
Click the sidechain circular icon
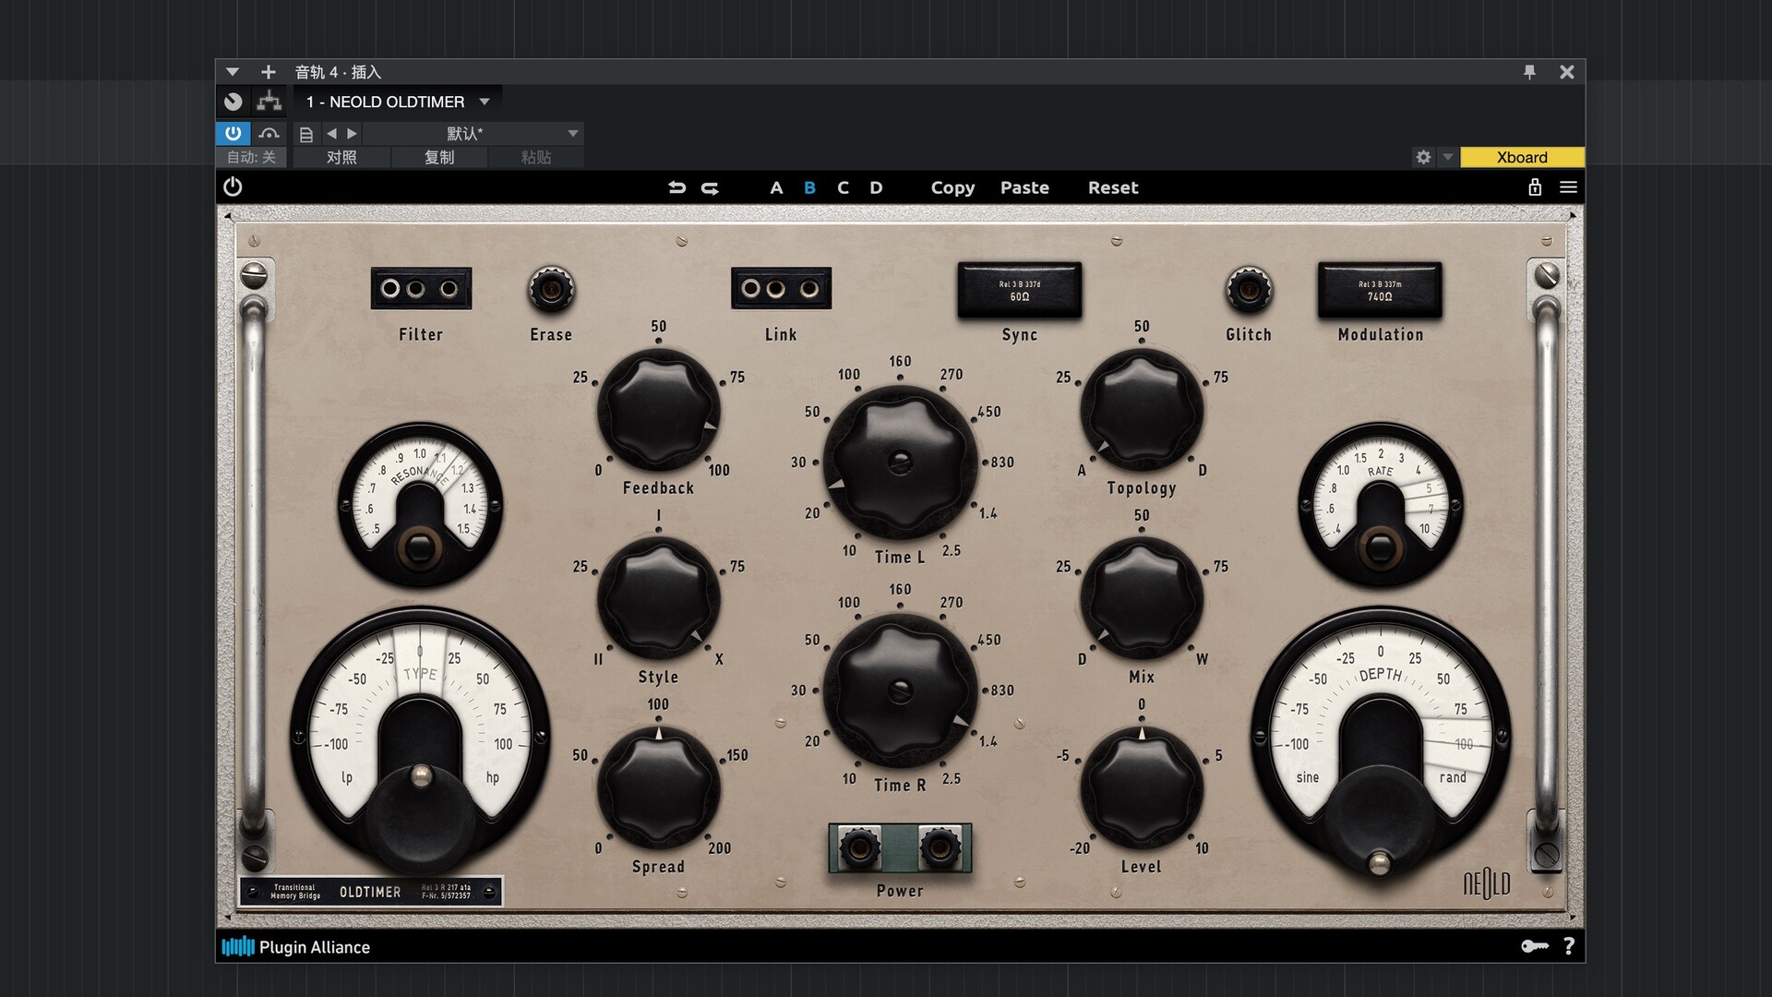(233, 102)
